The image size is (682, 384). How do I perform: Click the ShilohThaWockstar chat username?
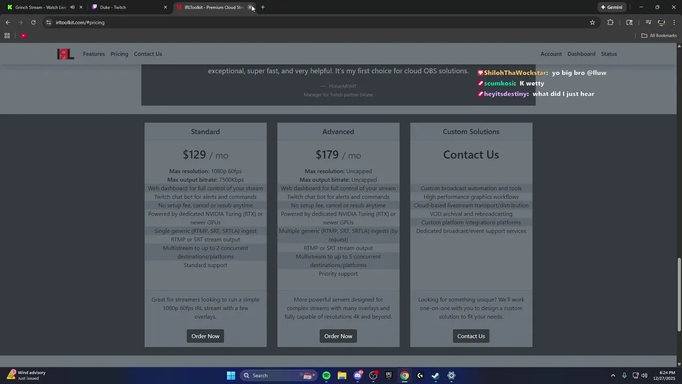(515, 73)
